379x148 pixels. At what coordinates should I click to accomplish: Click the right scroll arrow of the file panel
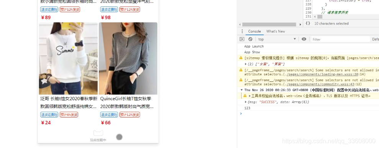(x=301, y=24)
